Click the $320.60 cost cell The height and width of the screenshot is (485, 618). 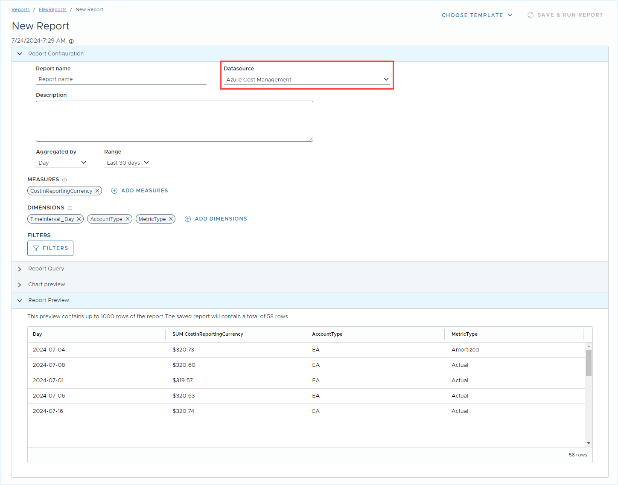pyautogui.click(x=184, y=365)
